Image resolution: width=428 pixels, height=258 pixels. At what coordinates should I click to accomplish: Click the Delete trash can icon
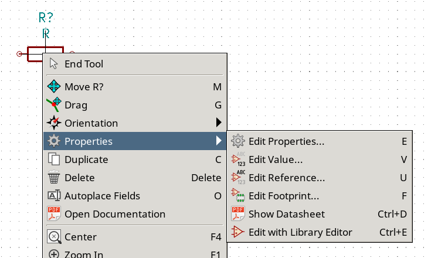[54, 178]
